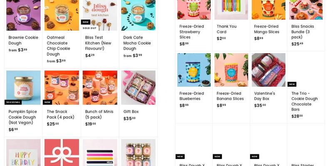Open the mystery jars question-mark image
Viewport: 333px width, 166px height.
[138, 152]
